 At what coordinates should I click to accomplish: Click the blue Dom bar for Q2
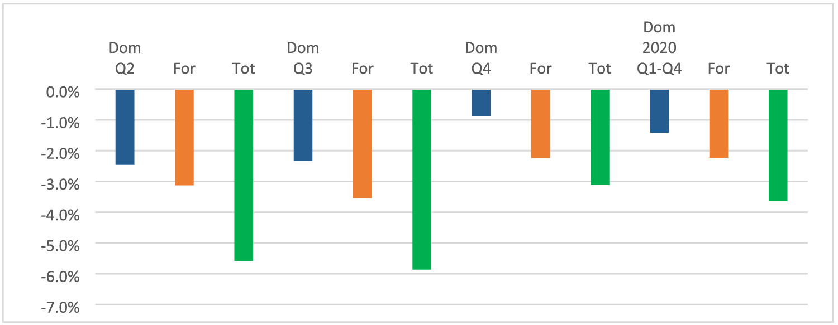[125, 127]
